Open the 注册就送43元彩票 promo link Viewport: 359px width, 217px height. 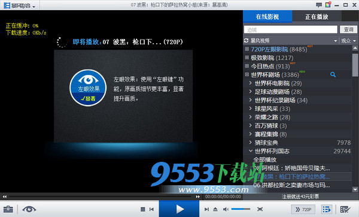point(300,197)
